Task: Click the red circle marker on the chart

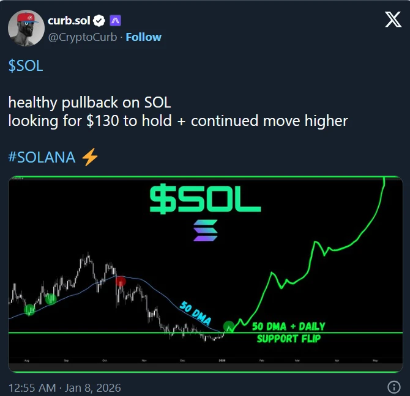Action: 121,282
